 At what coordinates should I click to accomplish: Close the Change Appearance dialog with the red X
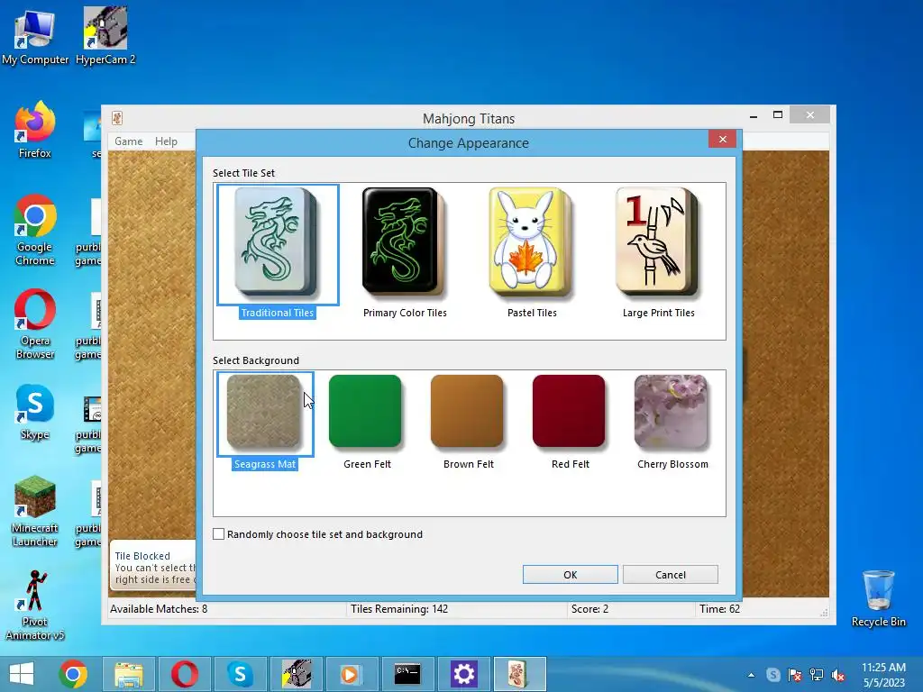coord(722,139)
